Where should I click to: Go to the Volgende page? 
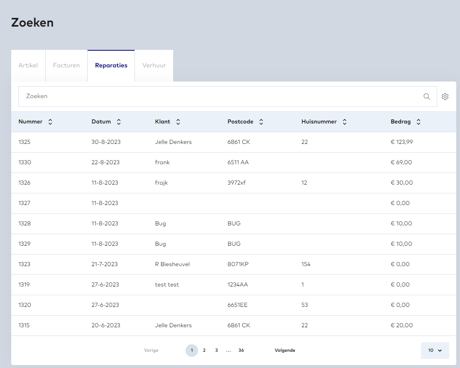pyautogui.click(x=285, y=351)
